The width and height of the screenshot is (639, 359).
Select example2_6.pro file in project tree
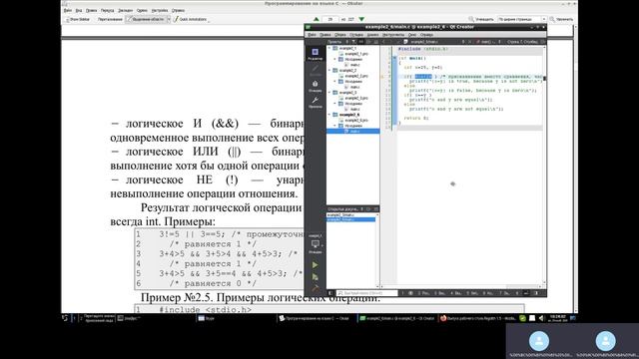(353, 121)
